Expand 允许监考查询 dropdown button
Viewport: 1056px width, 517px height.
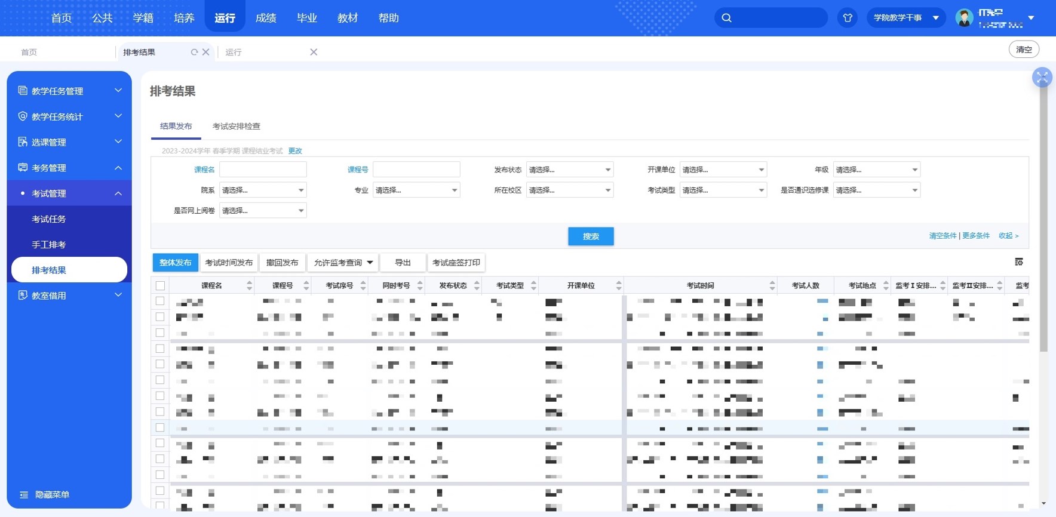(343, 263)
